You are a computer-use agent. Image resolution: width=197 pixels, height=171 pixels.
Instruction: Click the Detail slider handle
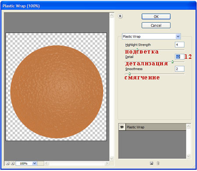[x=172, y=61]
